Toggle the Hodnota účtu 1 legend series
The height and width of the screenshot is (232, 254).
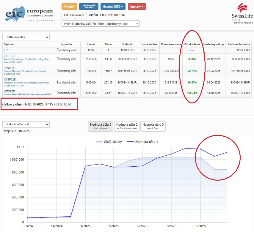click(x=142, y=142)
